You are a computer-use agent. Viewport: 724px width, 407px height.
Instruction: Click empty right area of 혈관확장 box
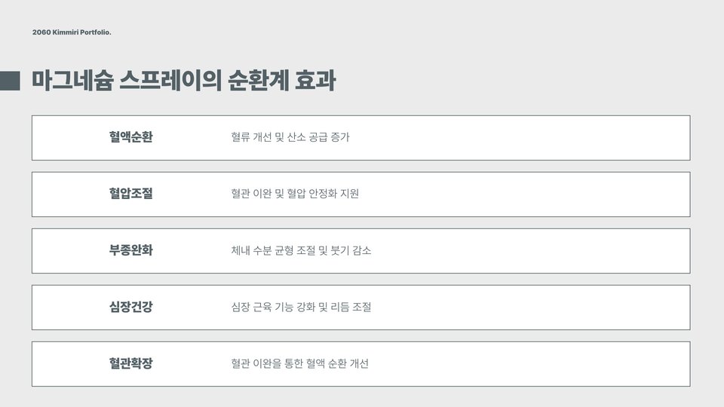(x=531, y=364)
